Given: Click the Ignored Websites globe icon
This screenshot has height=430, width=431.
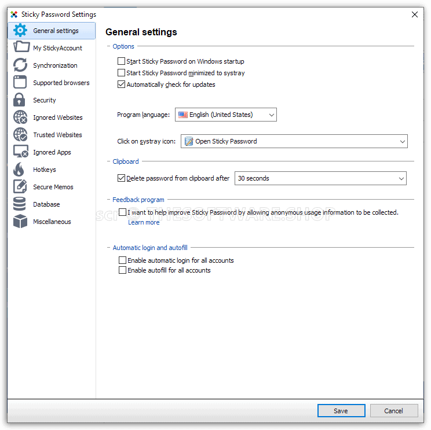Looking at the screenshot, I should (x=20, y=117).
